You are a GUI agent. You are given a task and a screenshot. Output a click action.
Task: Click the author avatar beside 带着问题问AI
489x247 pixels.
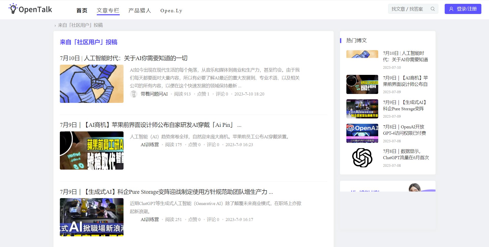[134, 94]
